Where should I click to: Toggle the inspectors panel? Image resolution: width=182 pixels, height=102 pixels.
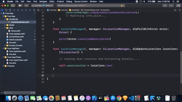point(178,6)
